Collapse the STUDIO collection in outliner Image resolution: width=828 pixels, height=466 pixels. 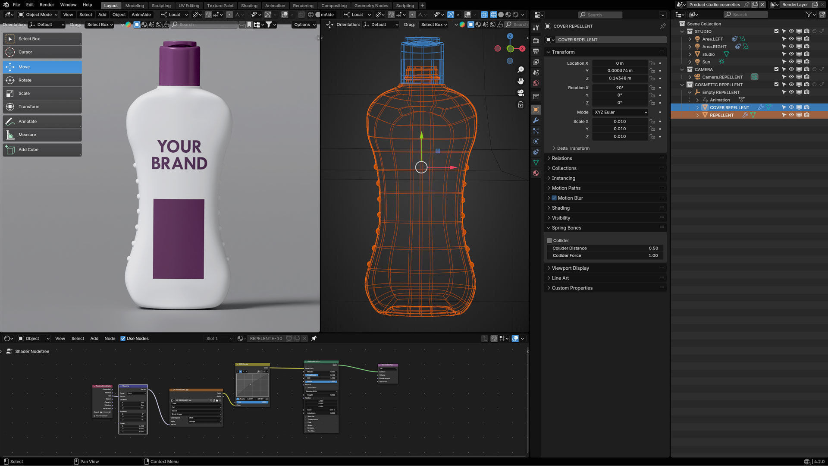tap(682, 31)
